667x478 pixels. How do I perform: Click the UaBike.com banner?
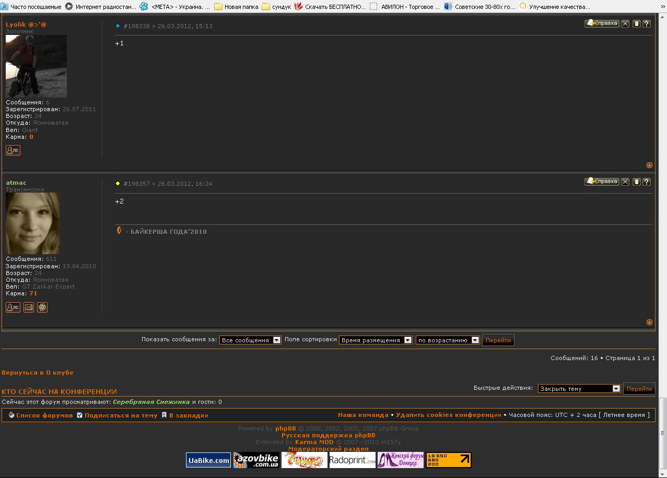[x=208, y=460]
